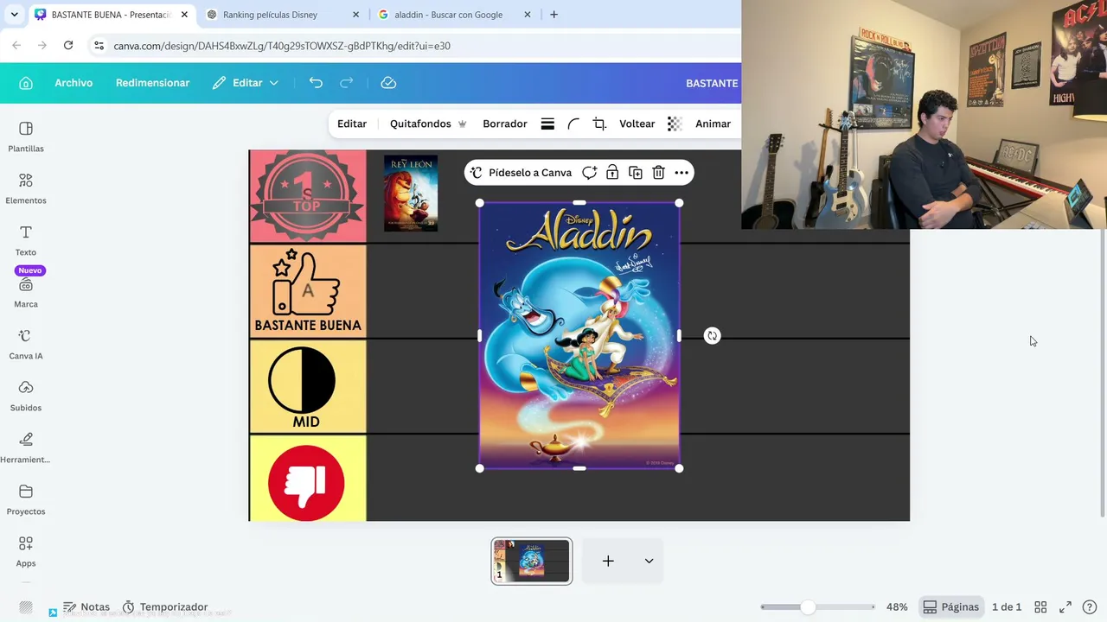1107x622 pixels.
Task: Open the Notas panel
Action: 86,607
